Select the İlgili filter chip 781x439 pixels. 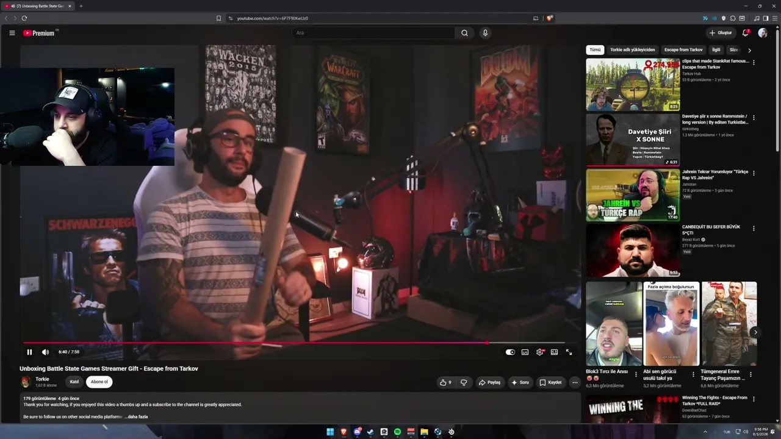(716, 50)
